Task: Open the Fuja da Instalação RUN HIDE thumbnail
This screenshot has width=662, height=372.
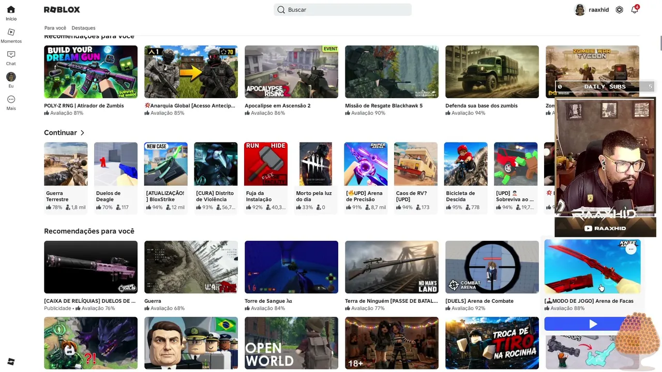Action: click(x=266, y=164)
